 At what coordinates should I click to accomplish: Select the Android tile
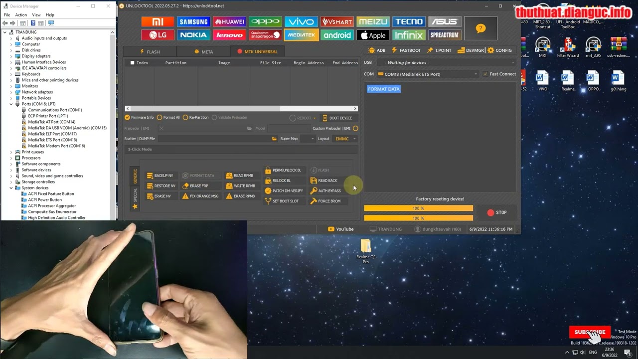coord(337,35)
